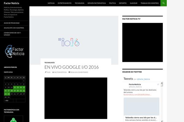Click the green image under Factornoticia con Tecnología
Image resolution: width=184 pixels, height=122 pixels.
(x=13, y=119)
